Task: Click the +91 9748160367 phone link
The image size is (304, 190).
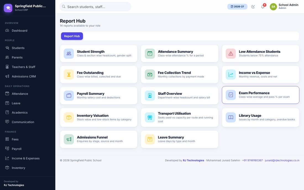Action: pyautogui.click(x=252, y=160)
